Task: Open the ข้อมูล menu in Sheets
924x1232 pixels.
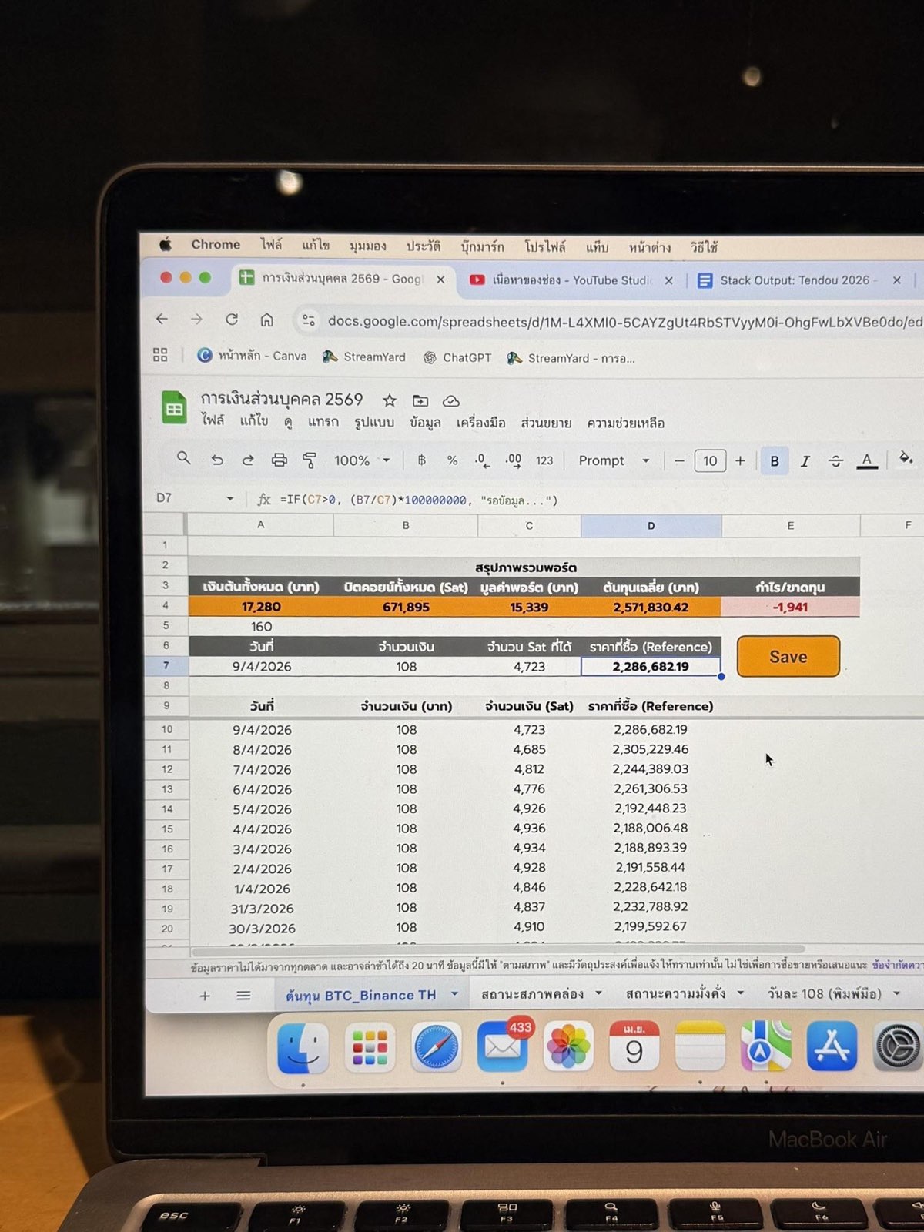Action: click(425, 422)
